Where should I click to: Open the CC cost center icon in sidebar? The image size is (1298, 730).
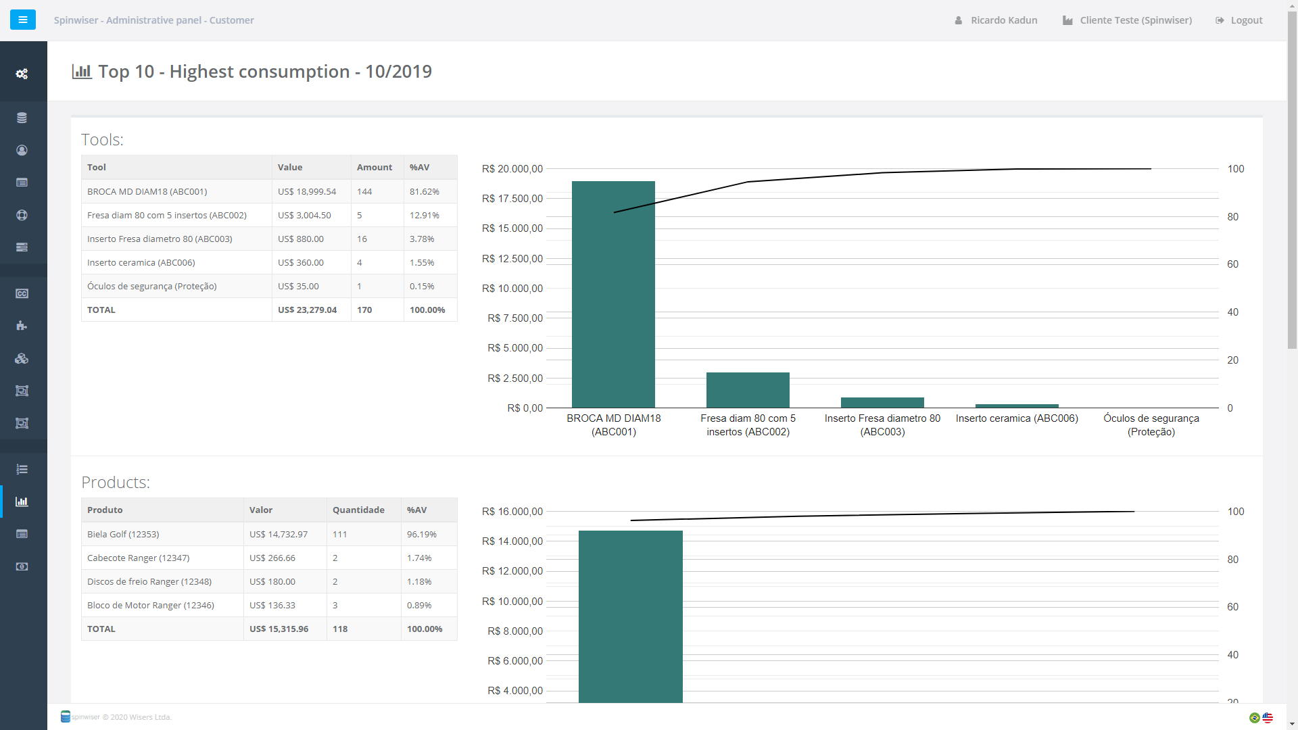[x=22, y=293]
